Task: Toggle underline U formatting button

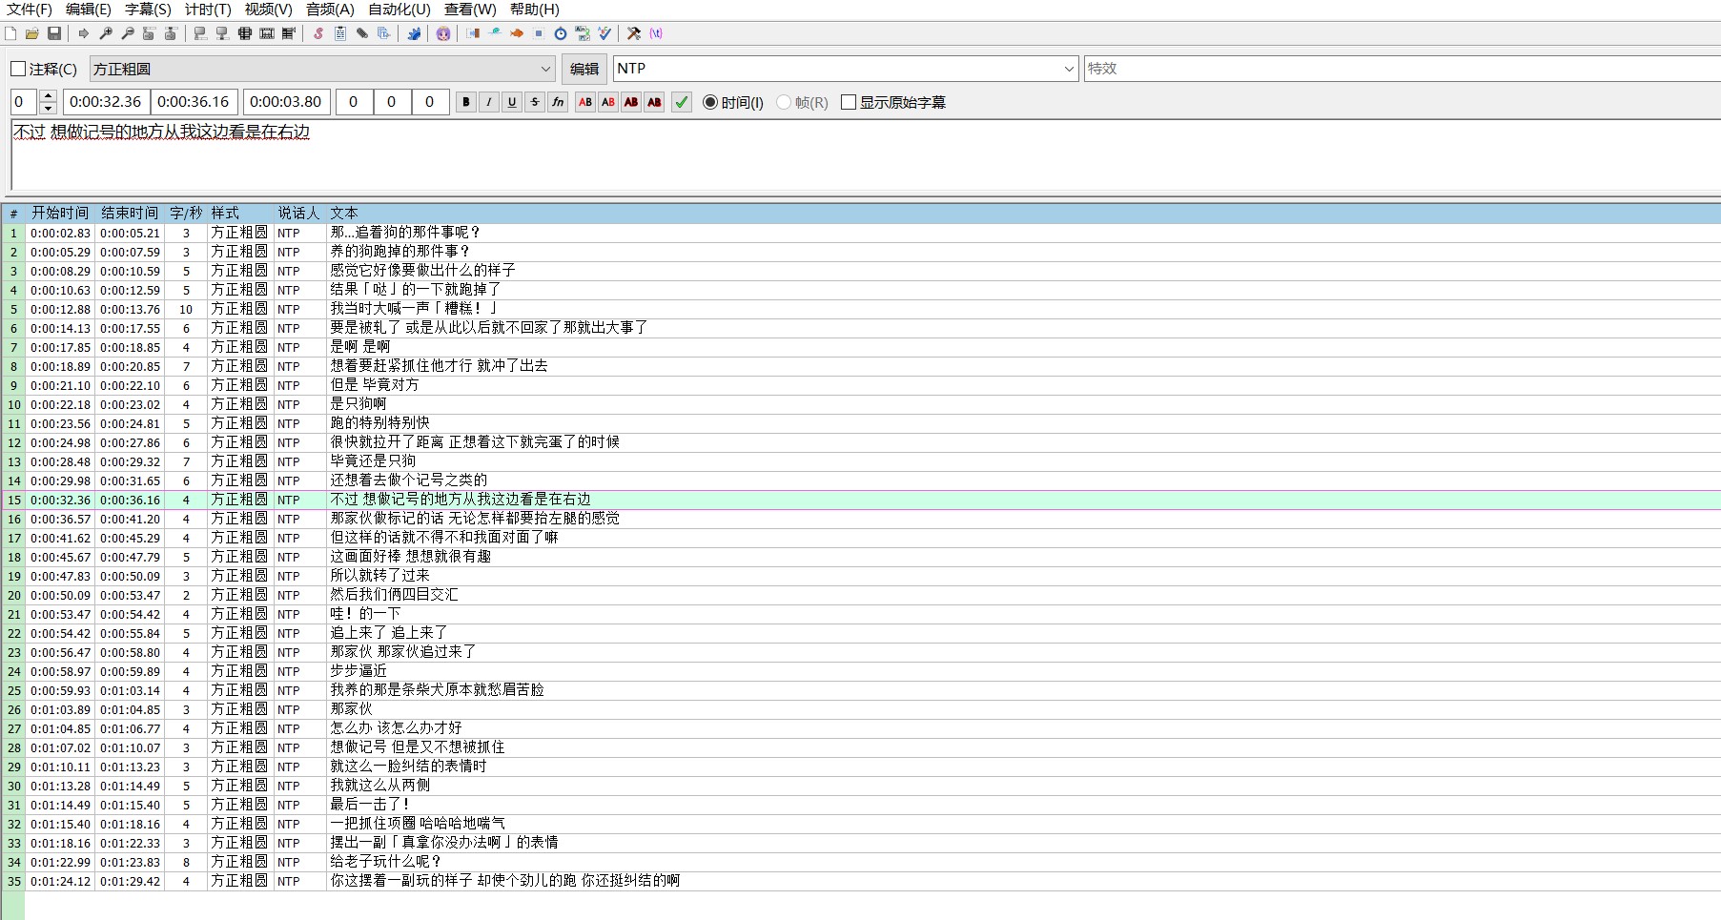Action: coord(512,102)
